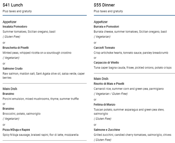Viewport: 175px width, 143px height.
Task: Click the Vegetarian / Gluten Free label
Action: point(111,94)
